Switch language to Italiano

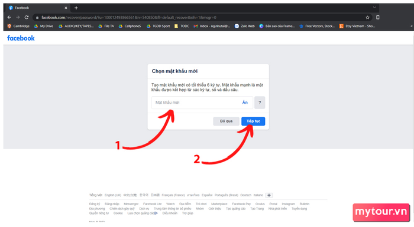click(258, 195)
